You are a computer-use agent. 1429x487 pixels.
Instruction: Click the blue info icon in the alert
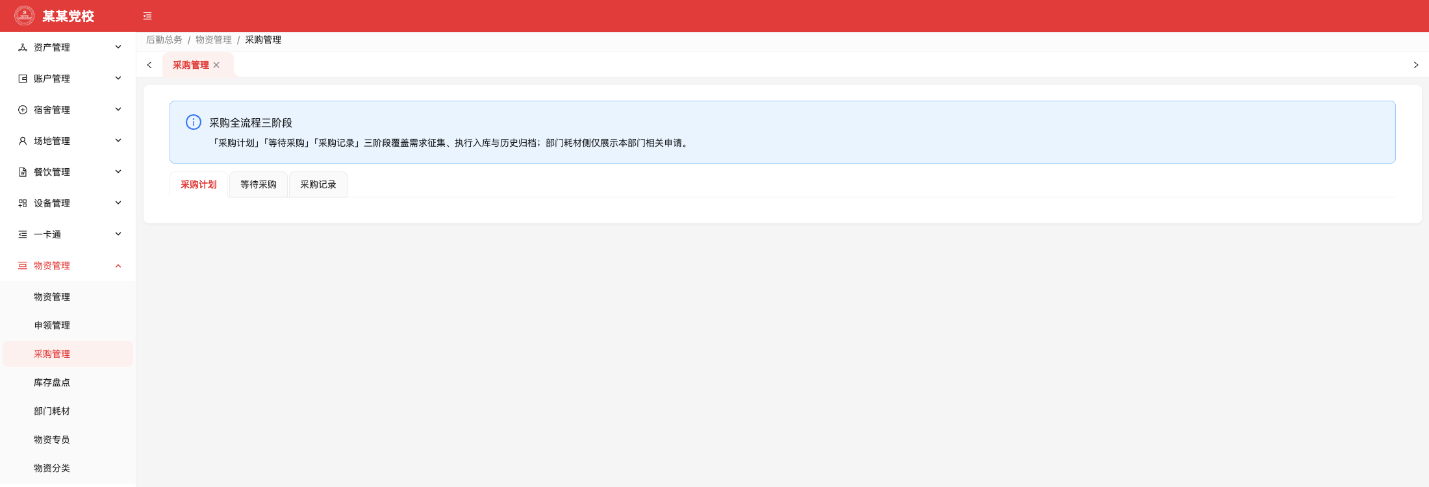click(x=194, y=122)
